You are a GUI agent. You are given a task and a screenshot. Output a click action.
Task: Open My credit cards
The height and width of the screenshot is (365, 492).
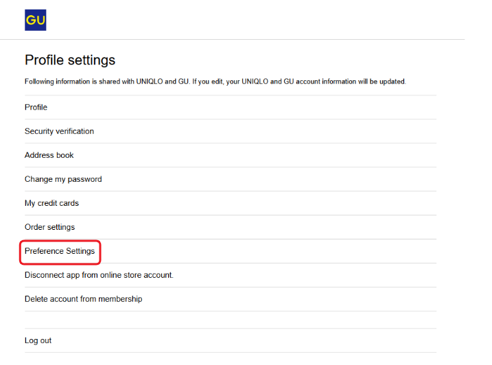[x=51, y=203]
